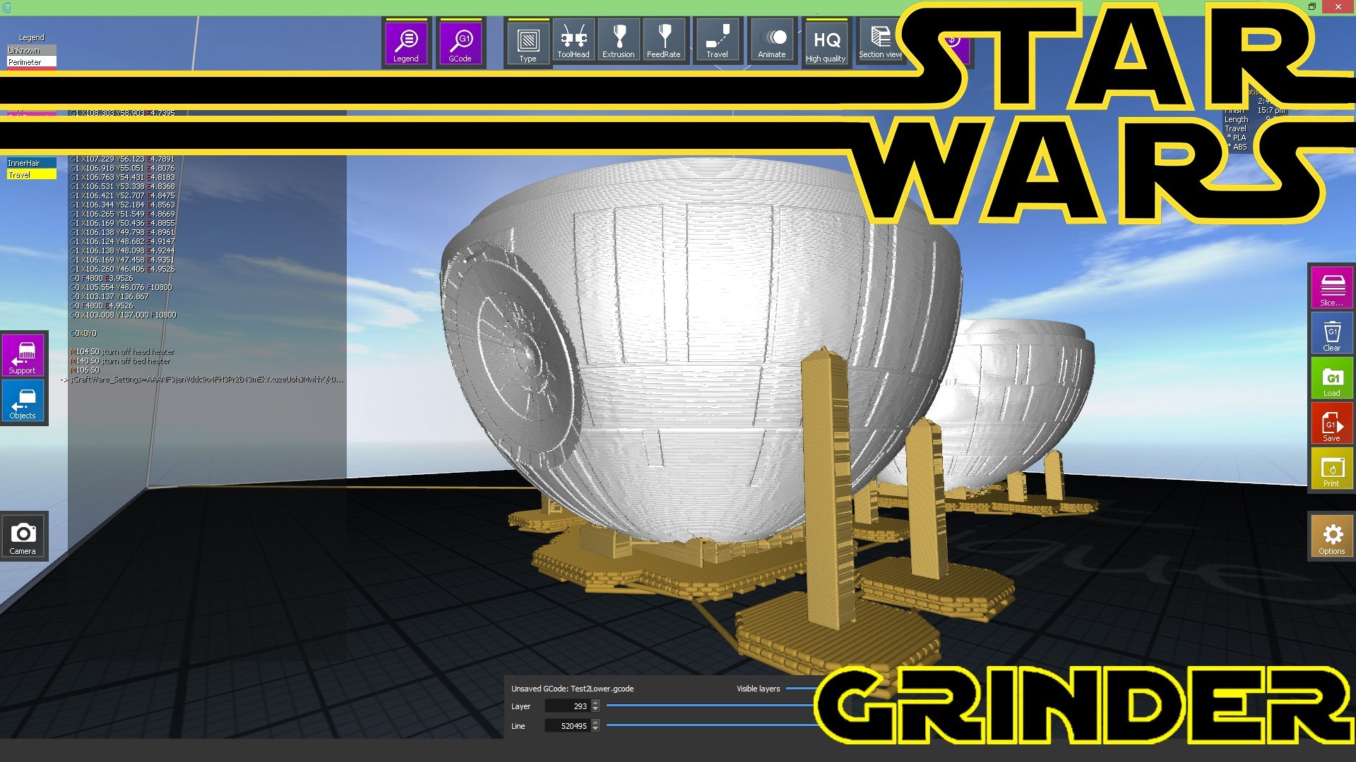The width and height of the screenshot is (1356, 762).
Task: Select the FeedRate view icon
Action: (663, 40)
